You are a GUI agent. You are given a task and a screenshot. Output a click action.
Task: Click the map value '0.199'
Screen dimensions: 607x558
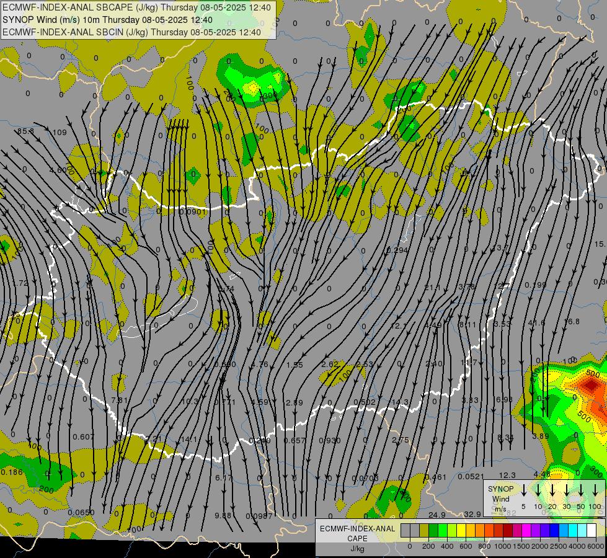coord(536,285)
